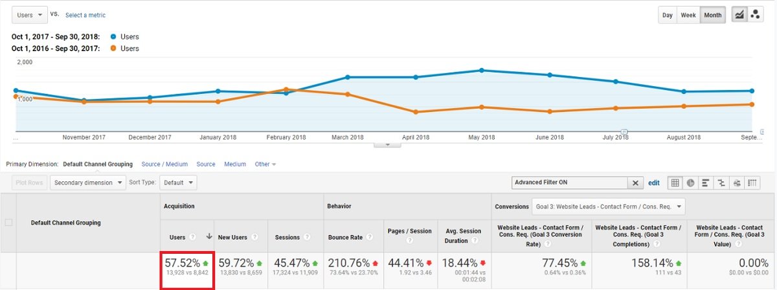Screen dimensions: 777x290
Task: Click the help icon next to Bounce Rate
Action: tap(370, 238)
